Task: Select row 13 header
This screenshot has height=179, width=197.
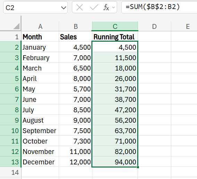Action: click(x=10, y=162)
